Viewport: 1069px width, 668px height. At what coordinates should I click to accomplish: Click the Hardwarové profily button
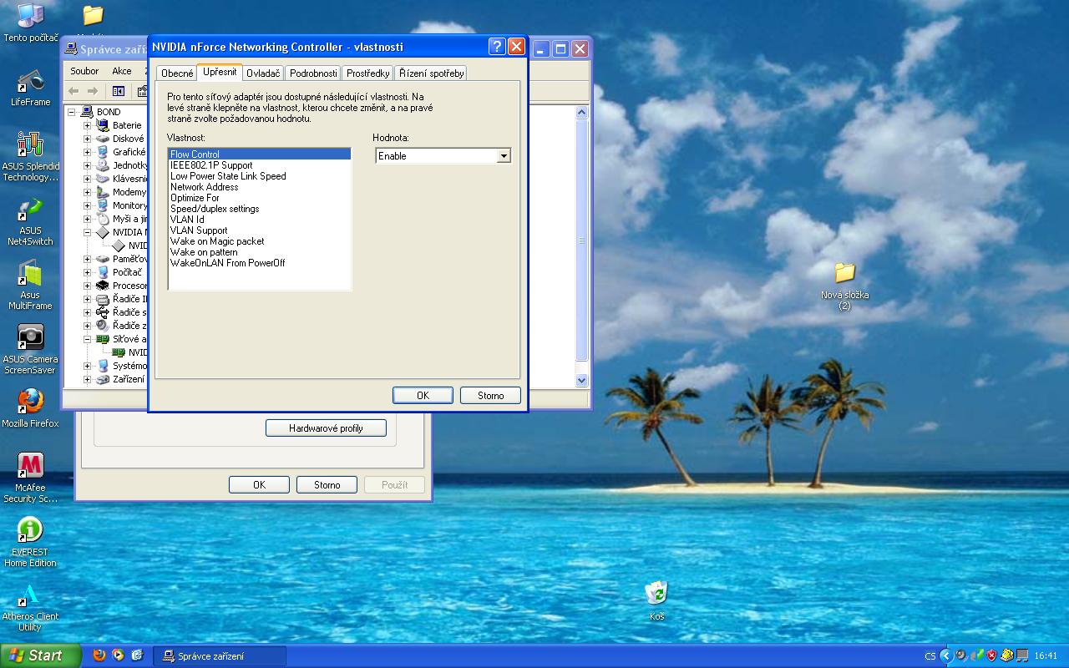(x=326, y=428)
